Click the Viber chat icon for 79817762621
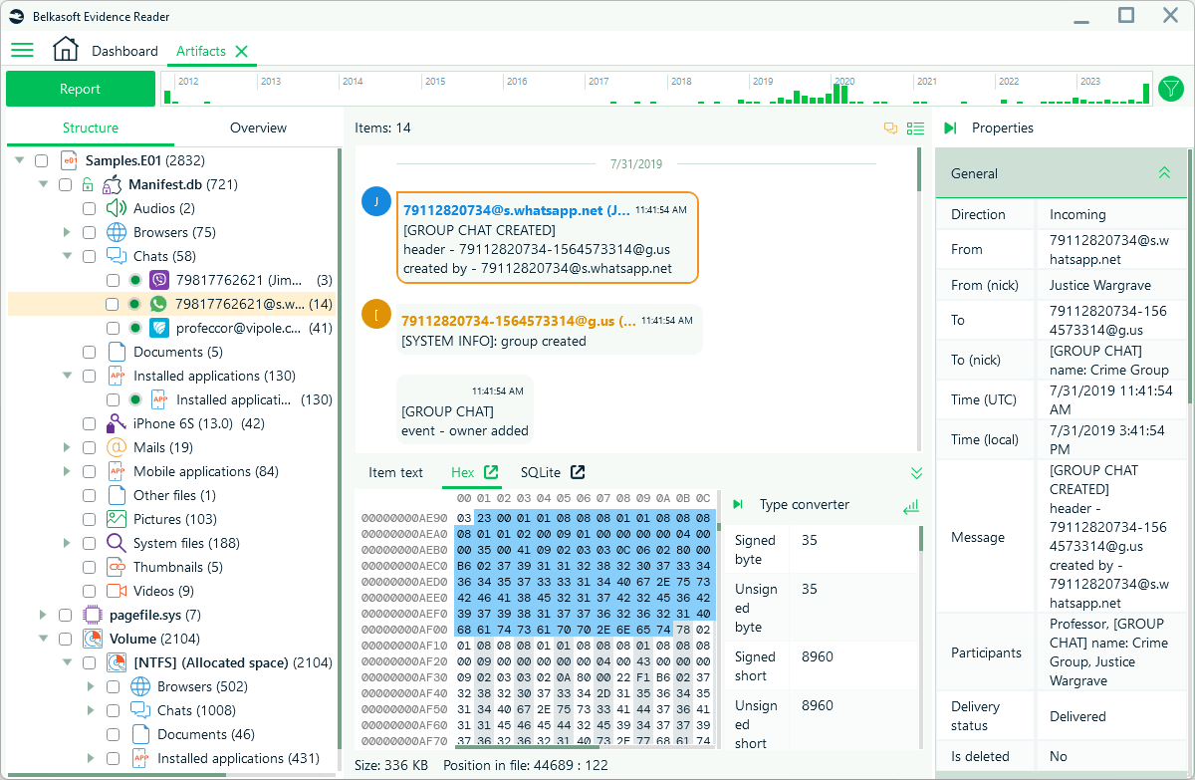The height and width of the screenshot is (780, 1195). 158,280
